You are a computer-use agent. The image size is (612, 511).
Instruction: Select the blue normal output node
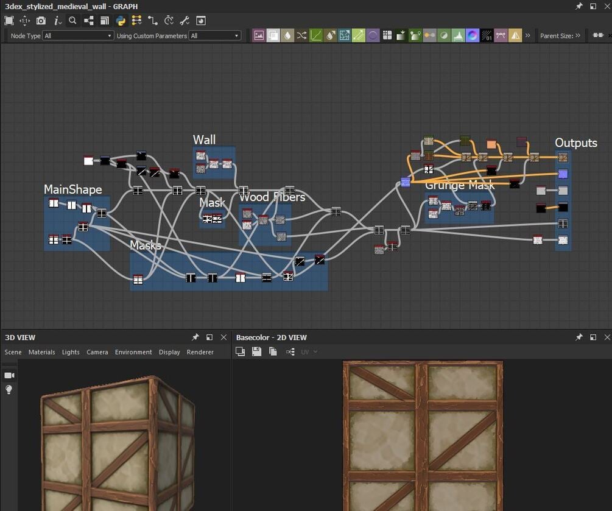coord(563,174)
